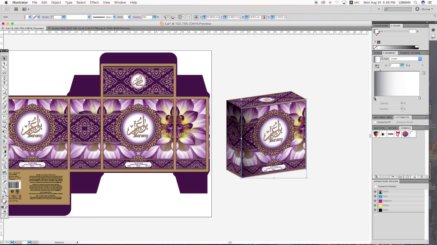Open the Opacity value dropdown in control bar
This screenshot has width=437, height=245.
(154, 17)
